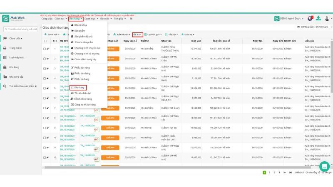Screen dimensions: 333x187
Task: Click the flag icon beside Chưa chốt
Action: 5,38
